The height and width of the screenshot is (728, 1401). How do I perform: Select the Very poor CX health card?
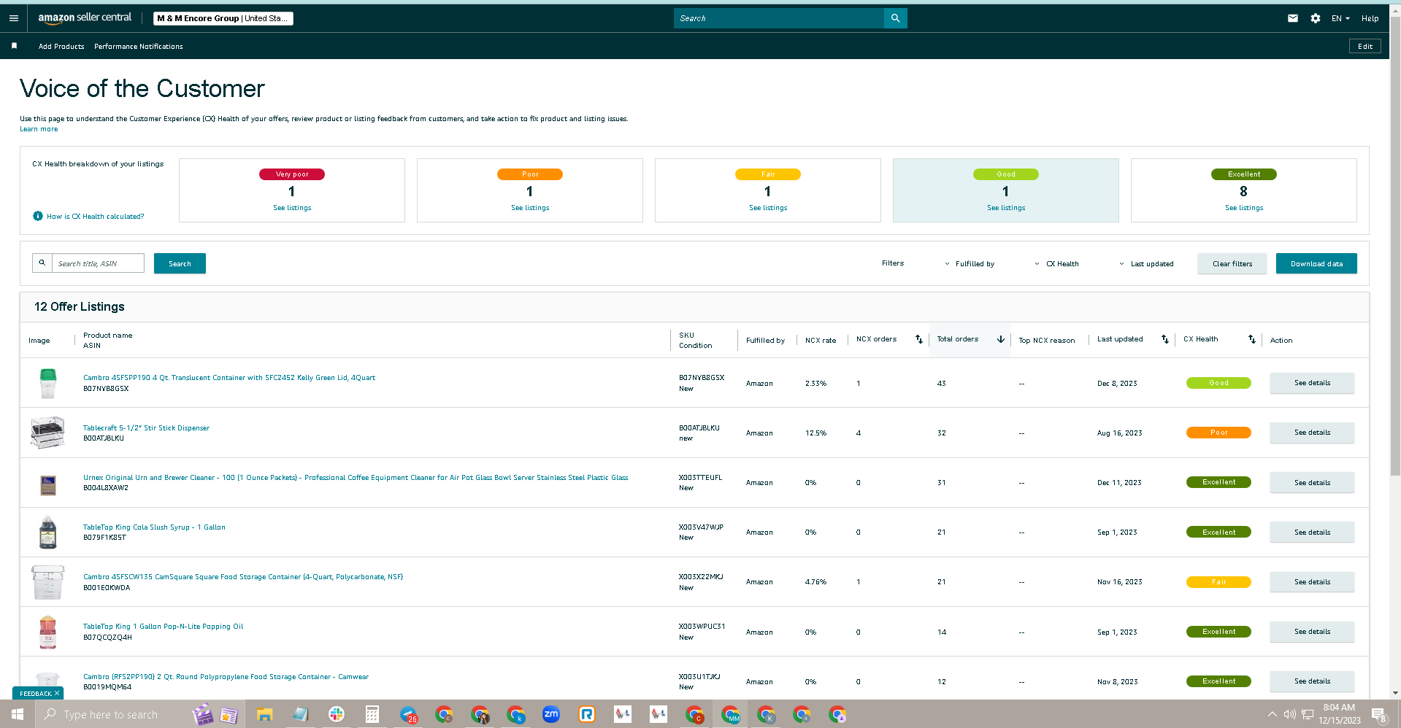tap(292, 190)
